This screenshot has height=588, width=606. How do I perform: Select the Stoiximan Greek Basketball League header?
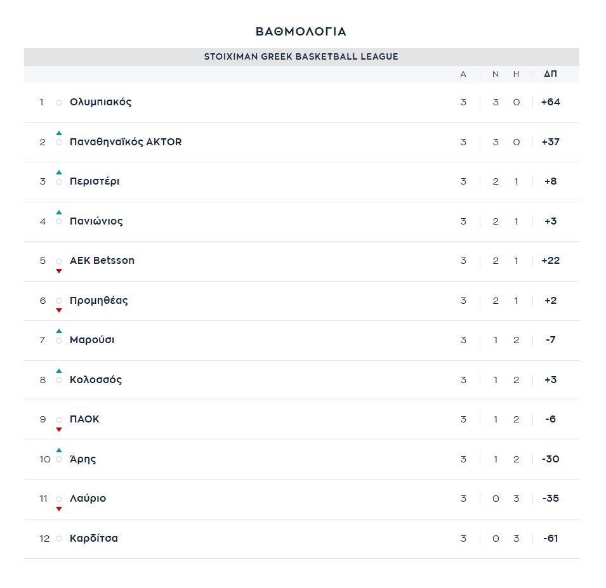click(x=301, y=57)
